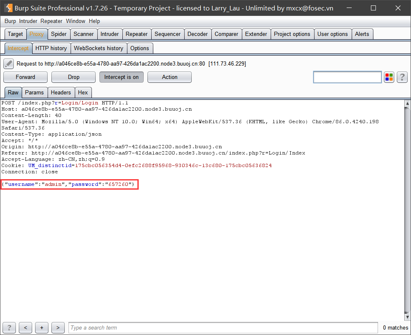
Task: Select the Intercept sub-tab
Action: (x=18, y=48)
